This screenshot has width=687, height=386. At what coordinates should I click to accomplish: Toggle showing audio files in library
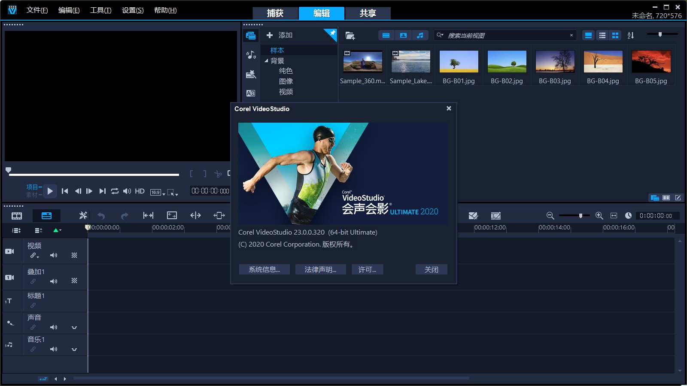[420, 35]
